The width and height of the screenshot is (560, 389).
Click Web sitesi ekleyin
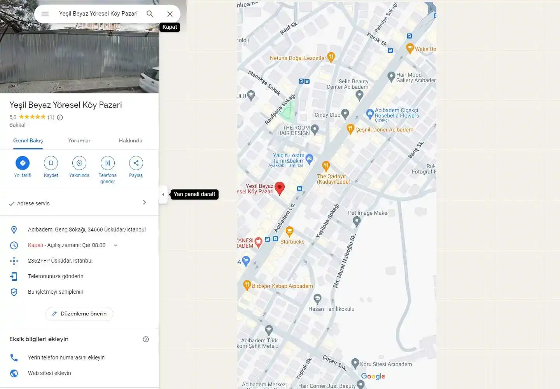pos(49,373)
